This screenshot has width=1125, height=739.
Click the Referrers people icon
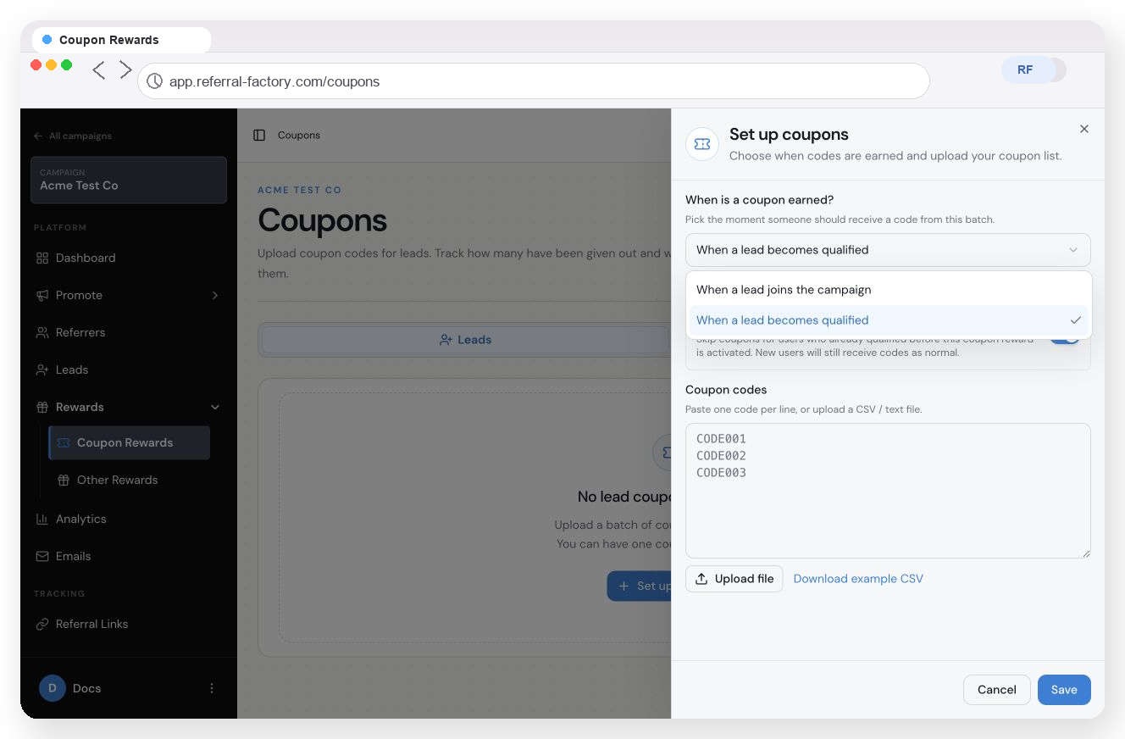[42, 332]
